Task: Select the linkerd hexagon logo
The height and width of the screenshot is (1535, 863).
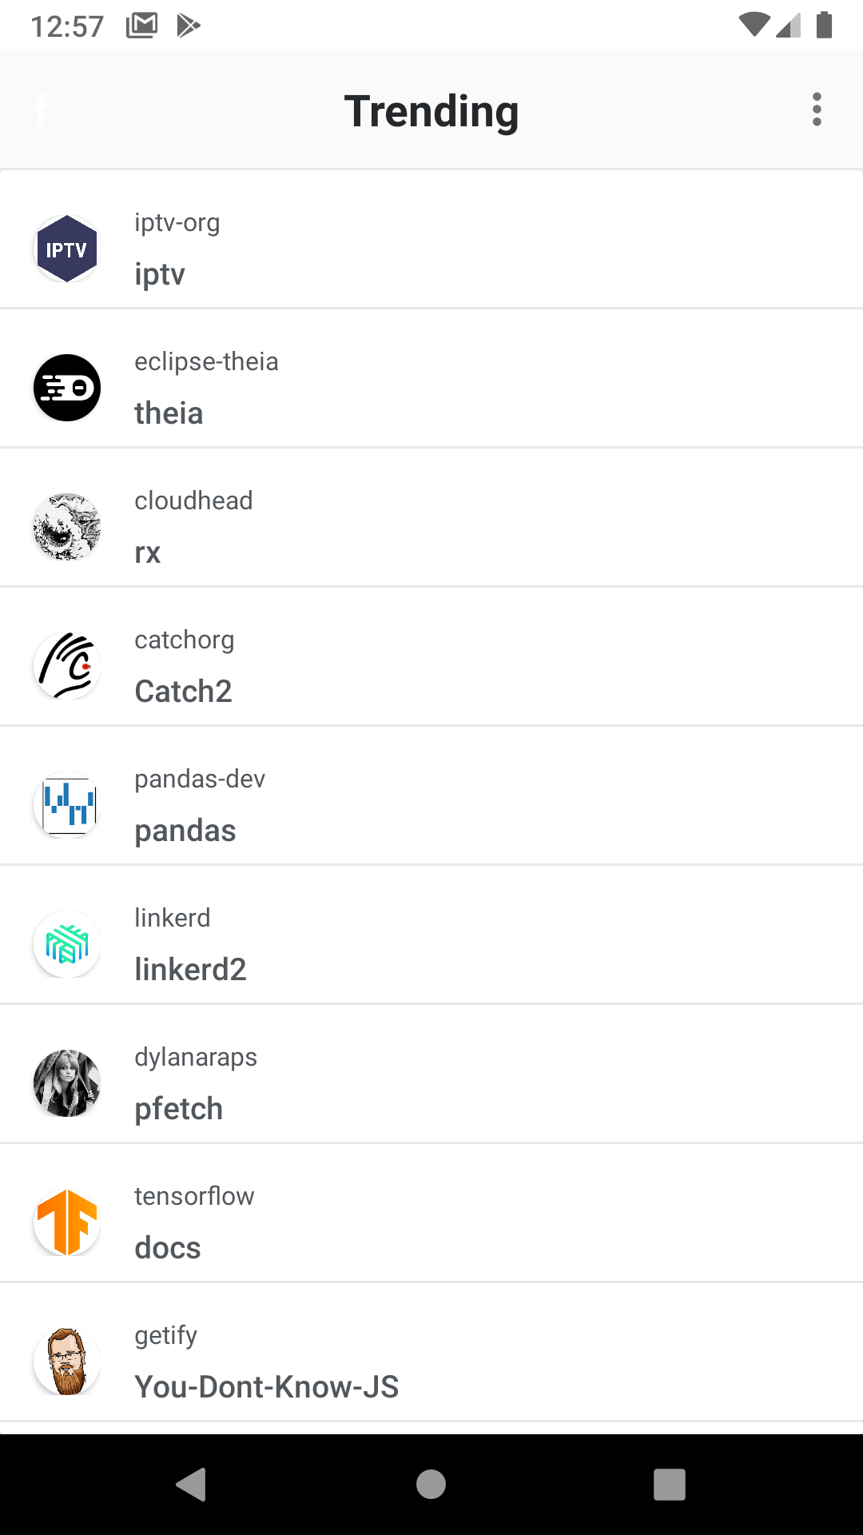Action: [x=66, y=943]
